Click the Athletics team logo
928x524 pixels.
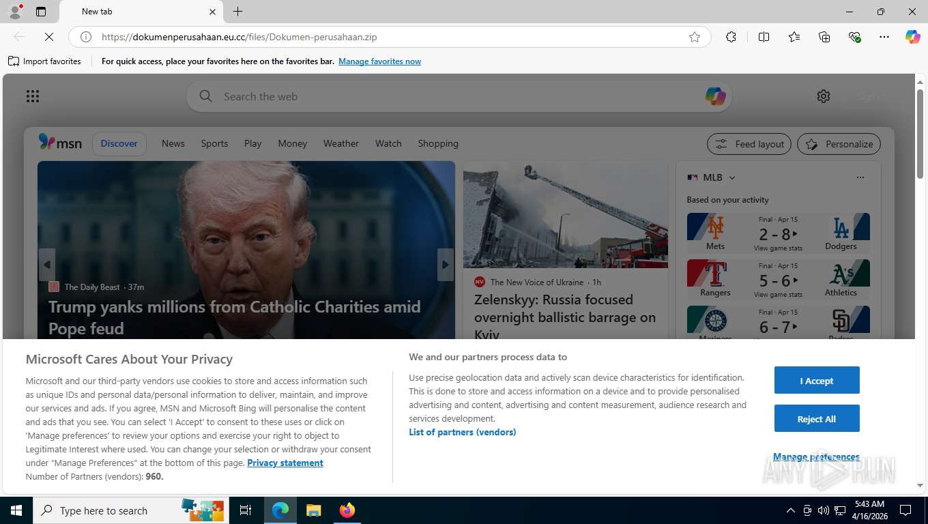[841, 273]
